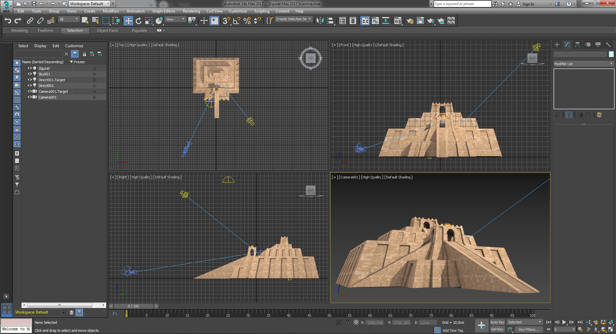Click the Select and Link tool
The height and width of the screenshot is (334, 616).
(30, 21)
